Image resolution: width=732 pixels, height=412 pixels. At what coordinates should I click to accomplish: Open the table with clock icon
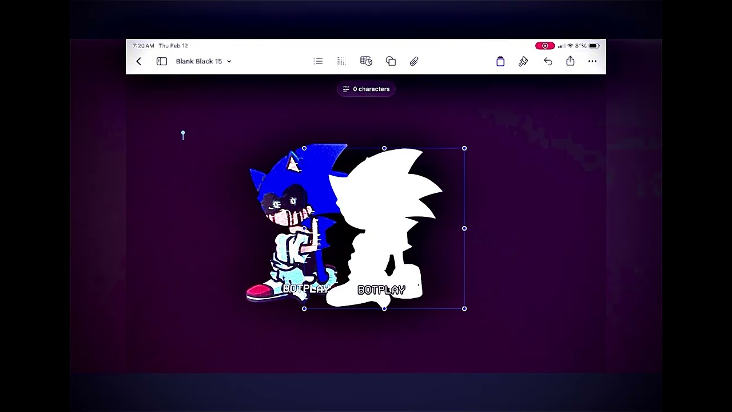click(366, 61)
